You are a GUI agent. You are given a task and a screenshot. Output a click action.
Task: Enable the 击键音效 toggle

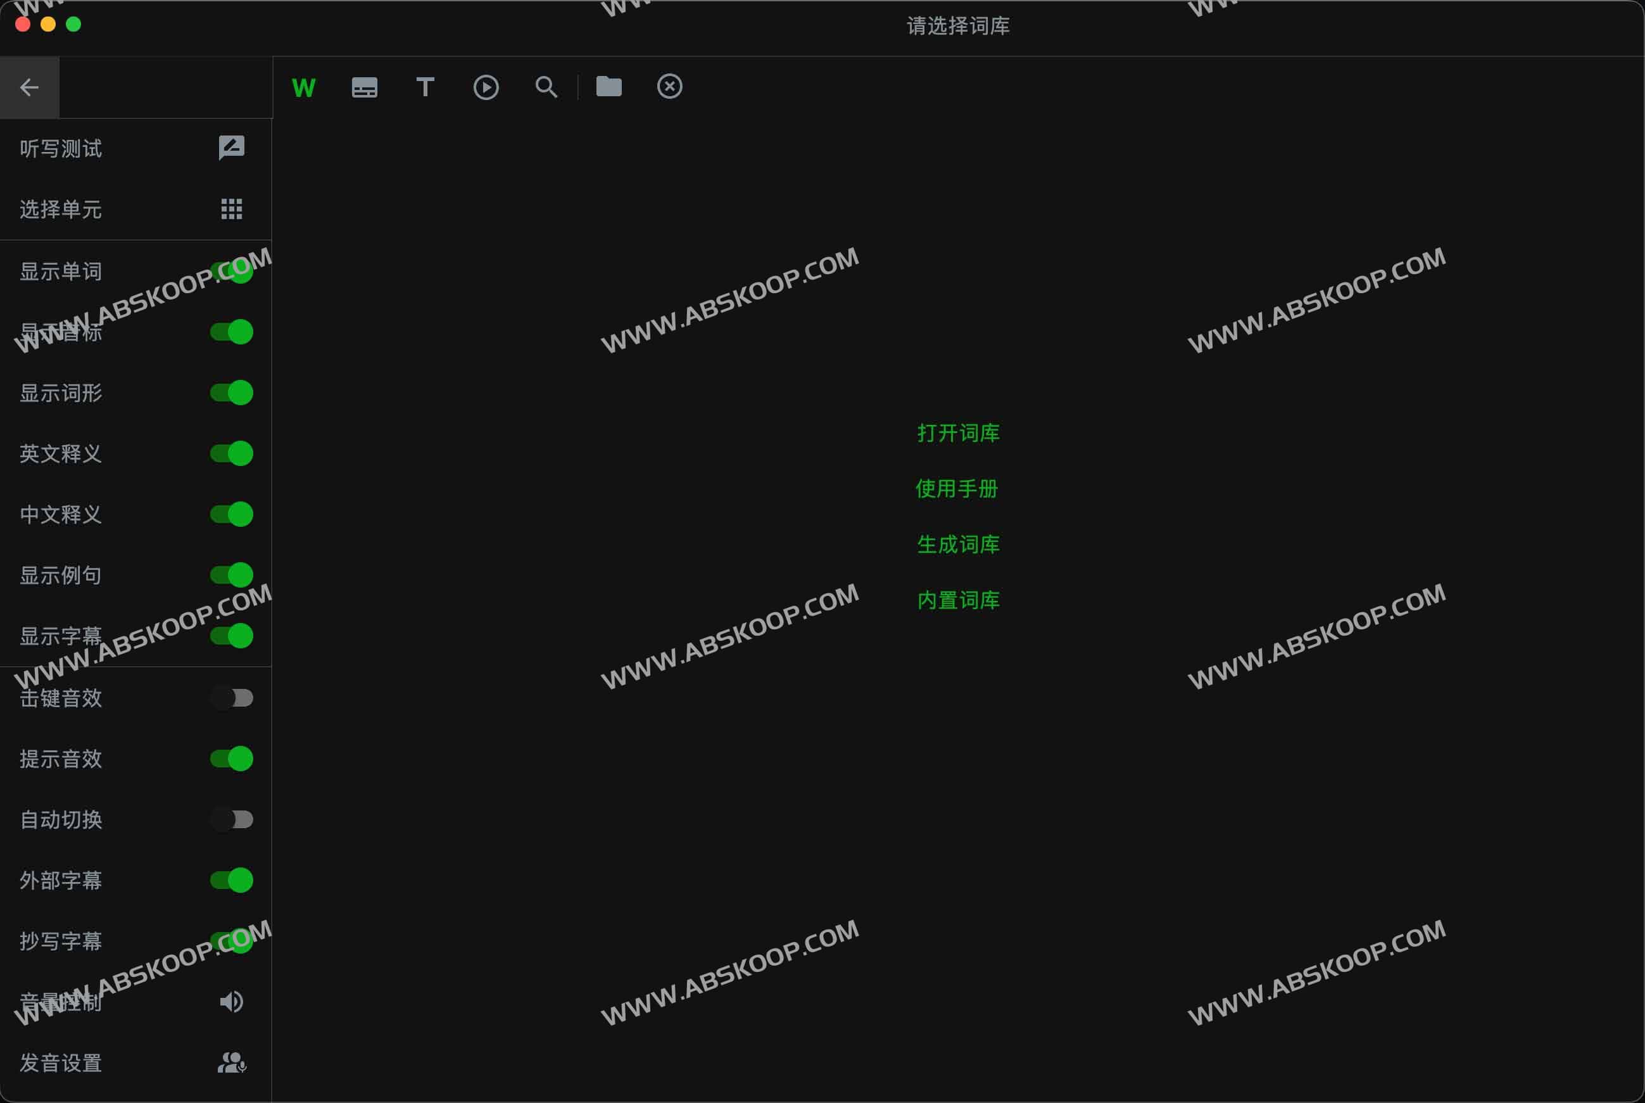pos(231,698)
